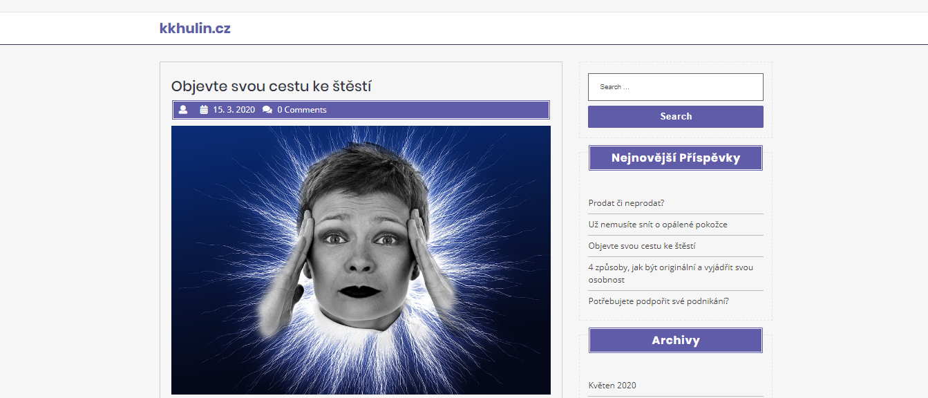Click the purple Search button
Viewport: 928px width, 398px height.
(676, 116)
